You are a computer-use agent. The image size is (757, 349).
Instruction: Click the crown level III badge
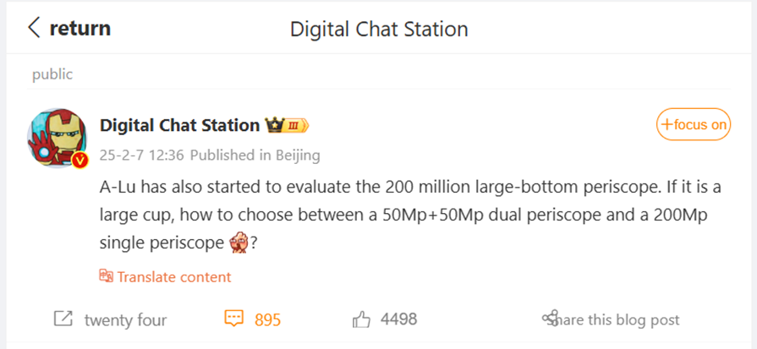tap(288, 126)
